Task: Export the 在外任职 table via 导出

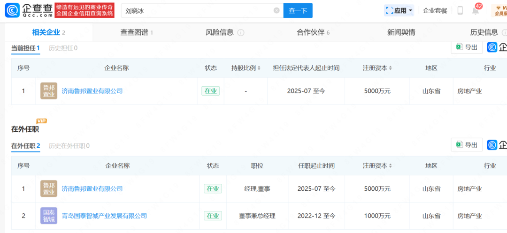Action: pos(467,144)
